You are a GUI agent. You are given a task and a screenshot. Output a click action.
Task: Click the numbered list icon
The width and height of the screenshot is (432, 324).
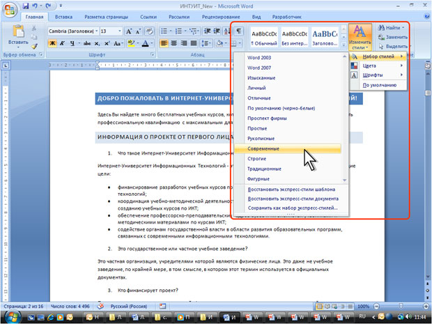(x=178, y=31)
